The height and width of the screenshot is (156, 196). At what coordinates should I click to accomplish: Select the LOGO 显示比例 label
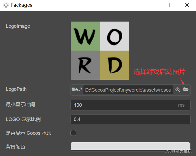(x=23, y=119)
